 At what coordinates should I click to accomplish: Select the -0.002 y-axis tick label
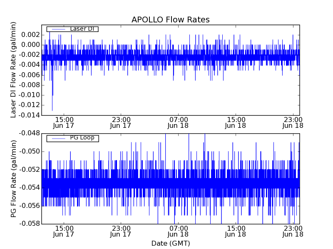[x=30, y=55]
